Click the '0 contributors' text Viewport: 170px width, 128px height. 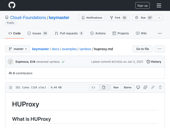23,73
